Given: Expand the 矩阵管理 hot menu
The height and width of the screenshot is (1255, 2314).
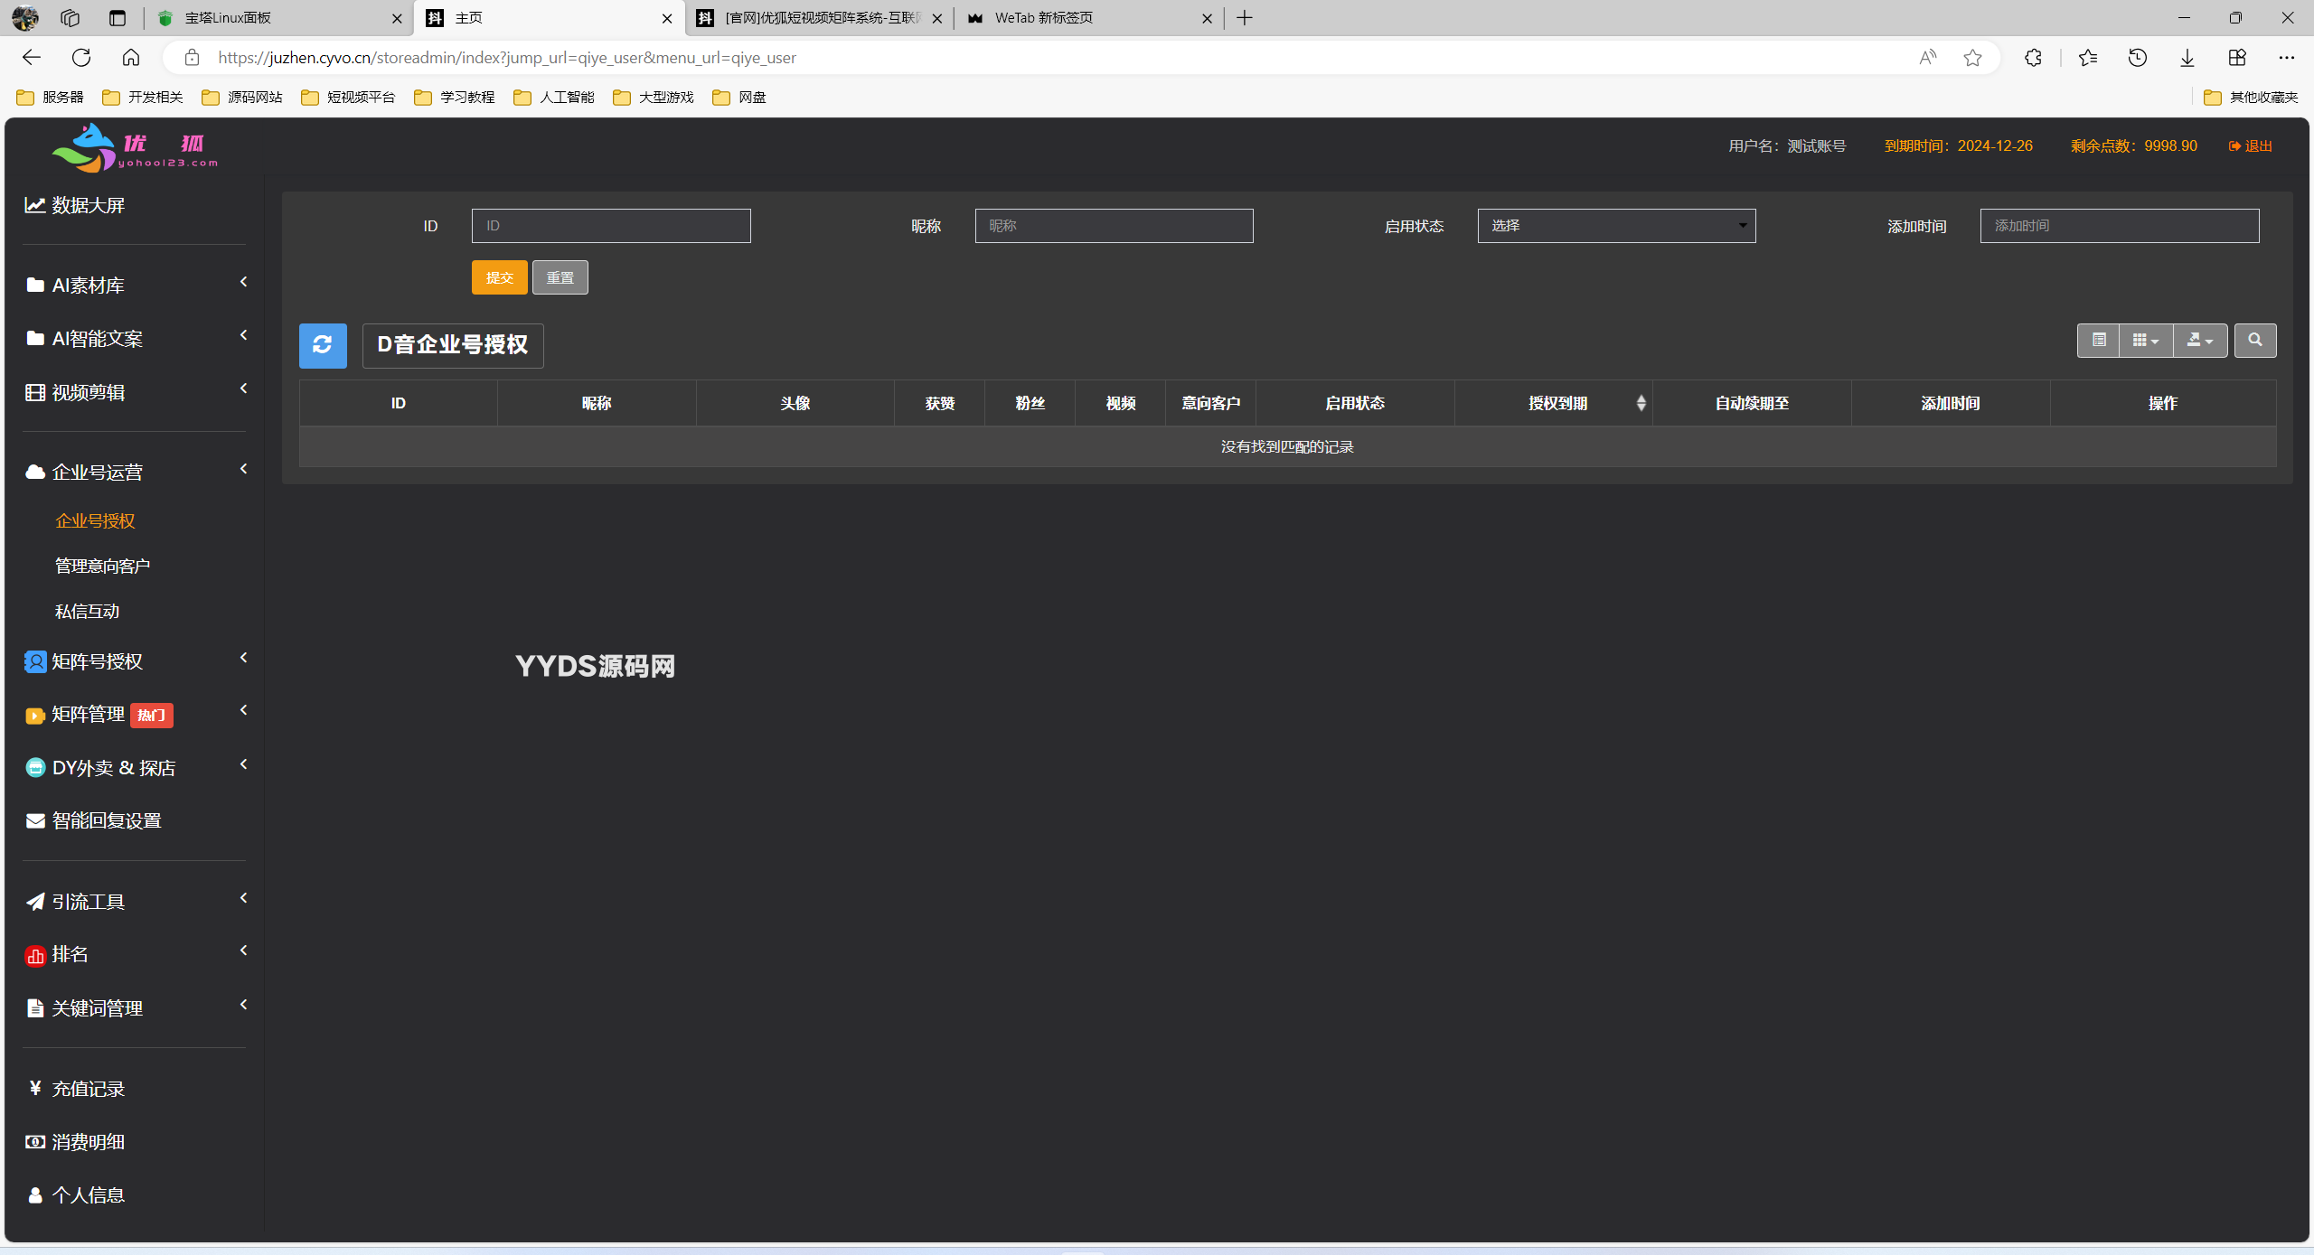Looking at the screenshot, I should tap(89, 715).
